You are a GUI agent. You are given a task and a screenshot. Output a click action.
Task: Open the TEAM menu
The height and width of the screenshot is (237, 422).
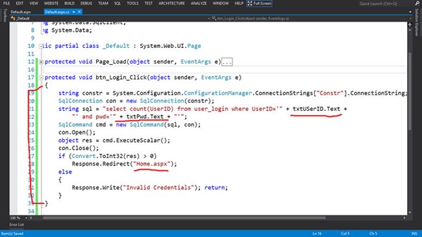(x=103, y=3)
